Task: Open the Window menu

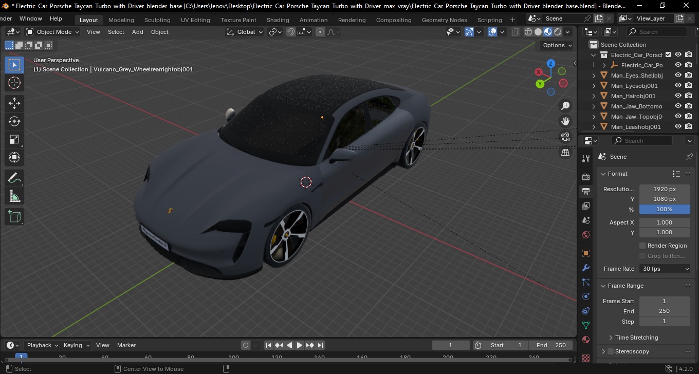Action: 31,18
